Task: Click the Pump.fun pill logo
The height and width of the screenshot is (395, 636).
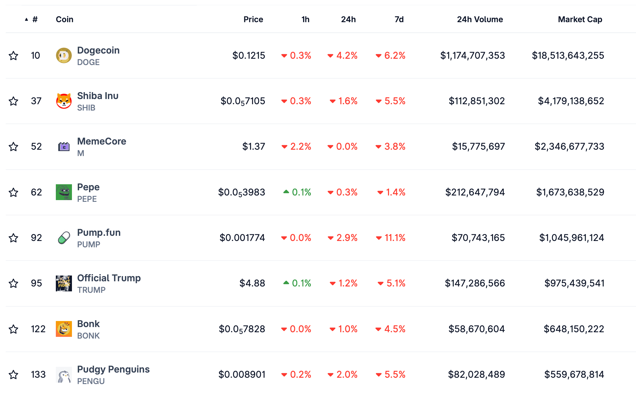Action: click(x=64, y=238)
